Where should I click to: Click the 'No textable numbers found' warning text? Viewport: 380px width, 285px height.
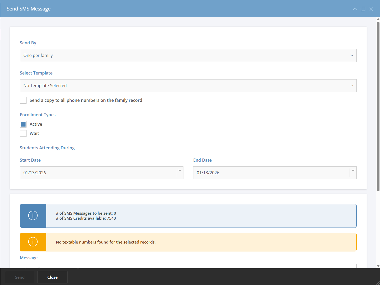pos(106,242)
